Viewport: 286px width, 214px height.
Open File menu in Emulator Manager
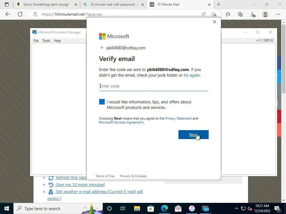coord(36,41)
